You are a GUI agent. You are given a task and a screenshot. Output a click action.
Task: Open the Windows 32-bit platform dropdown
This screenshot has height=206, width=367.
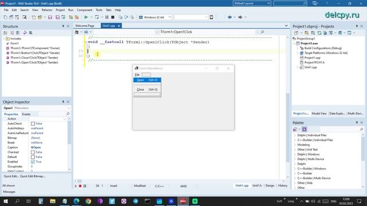tap(170, 17)
